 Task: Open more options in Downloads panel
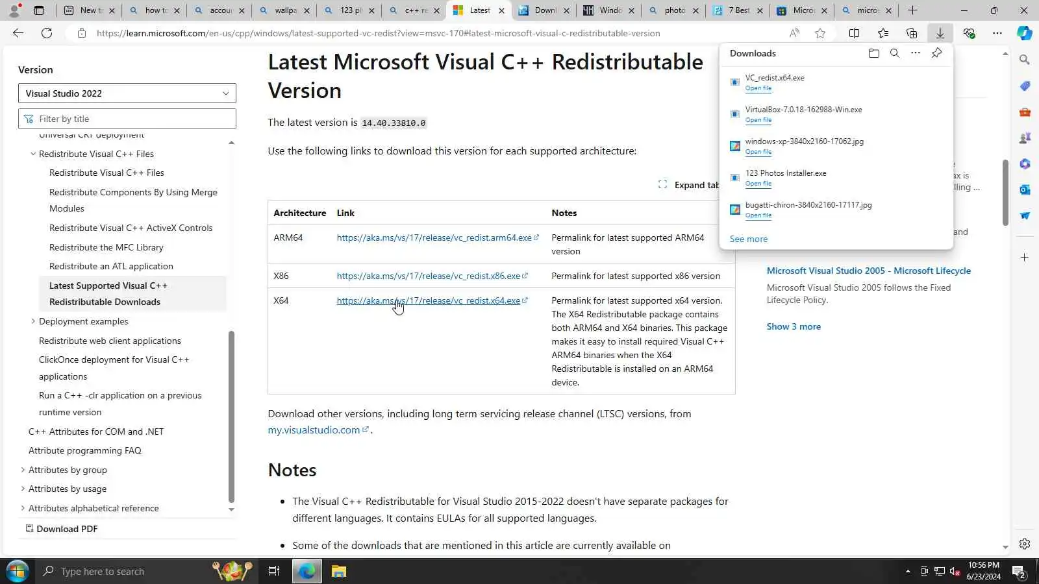click(x=916, y=53)
